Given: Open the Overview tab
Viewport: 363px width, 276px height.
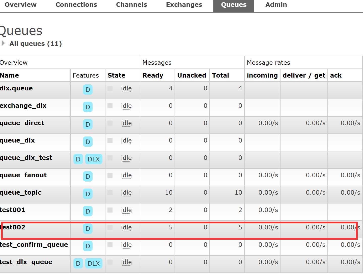Looking at the screenshot, I should 21,5.
